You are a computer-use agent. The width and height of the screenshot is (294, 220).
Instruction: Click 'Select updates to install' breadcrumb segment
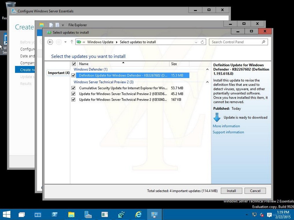click(x=138, y=42)
